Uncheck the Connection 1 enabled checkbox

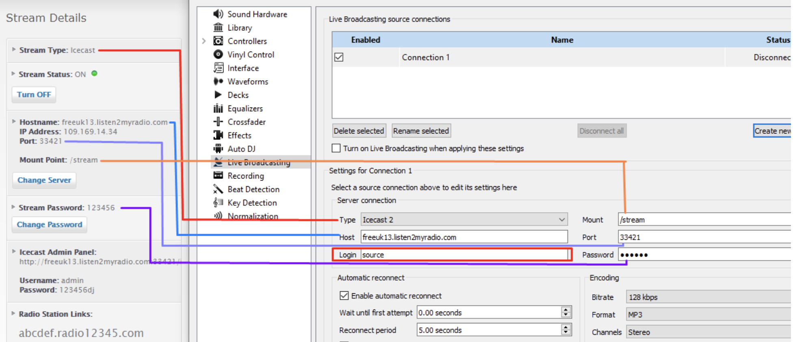tap(339, 57)
